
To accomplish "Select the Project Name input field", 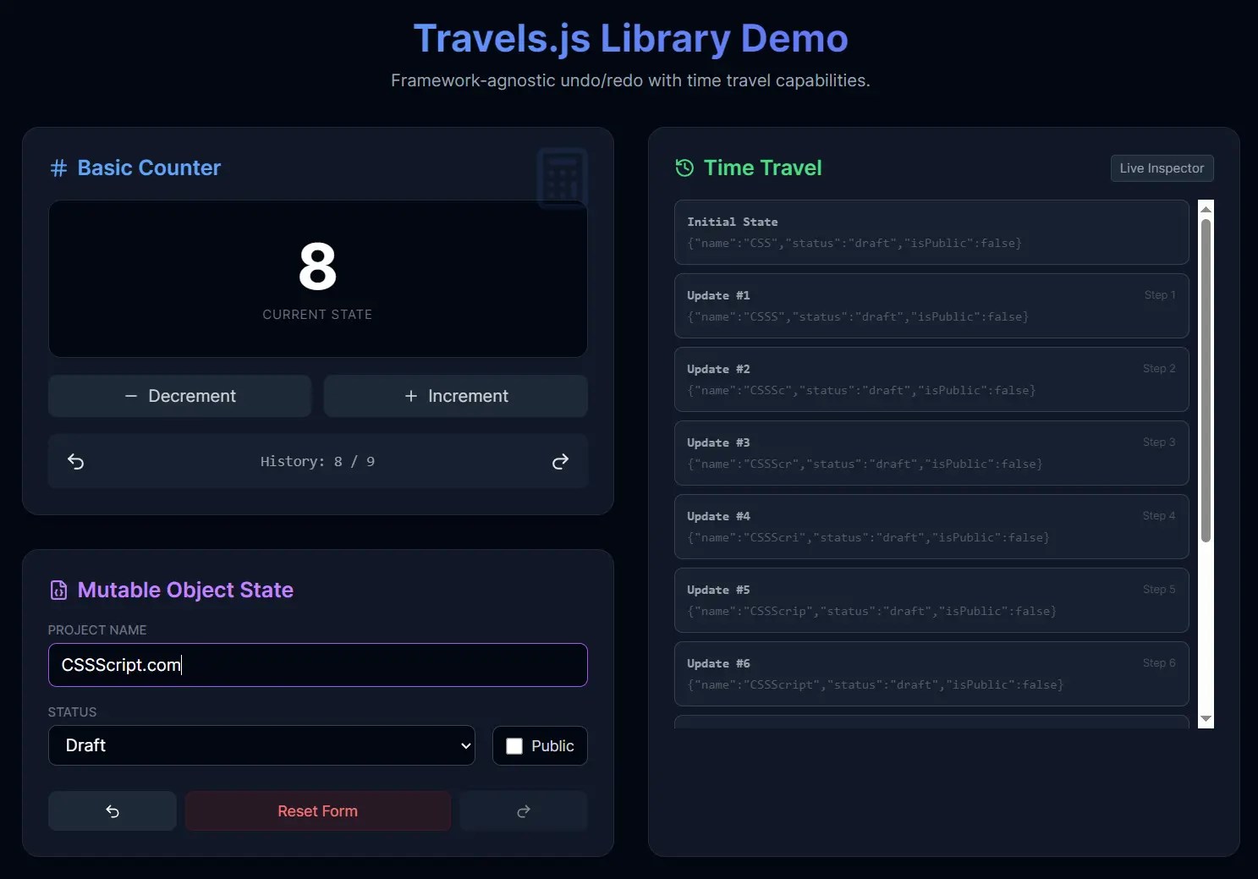I will [317, 665].
